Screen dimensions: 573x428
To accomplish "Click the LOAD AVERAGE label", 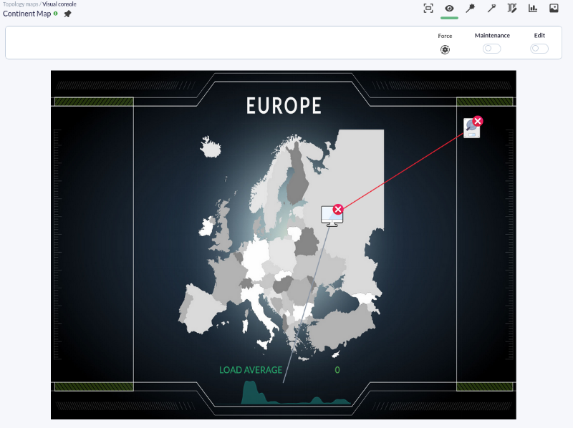I will (251, 370).
